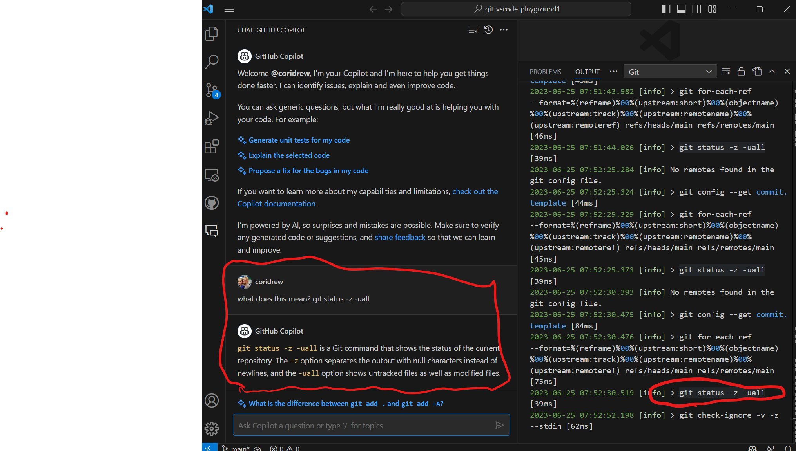Open the Manage gear settings icon

coord(212,428)
